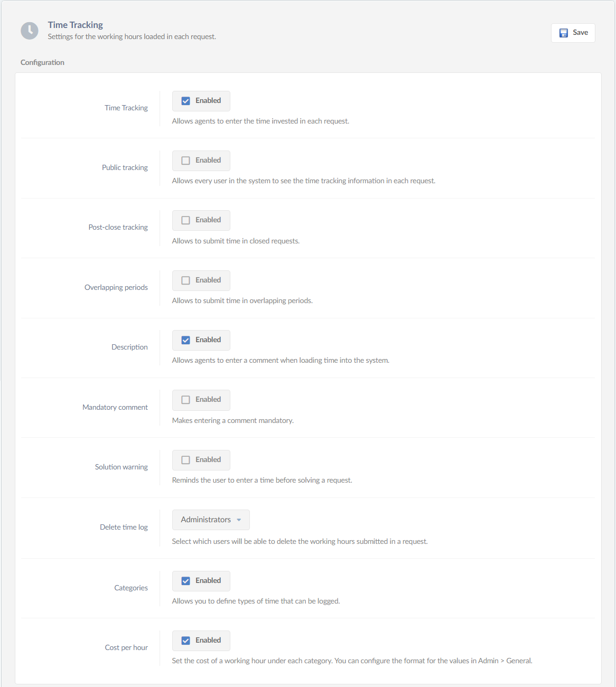Disable the Description setting
This screenshot has height=687, width=616.
pos(185,340)
